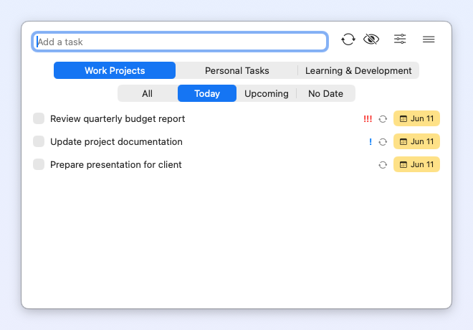Check off Update project documentation
The height and width of the screenshot is (330, 473).
[x=39, y=141]
